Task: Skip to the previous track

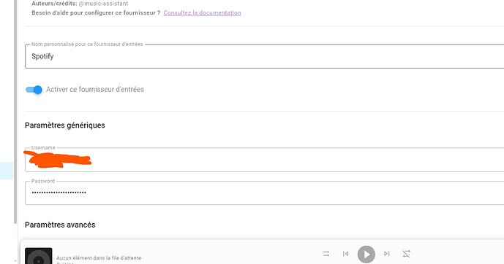Action: coord(345,254)
